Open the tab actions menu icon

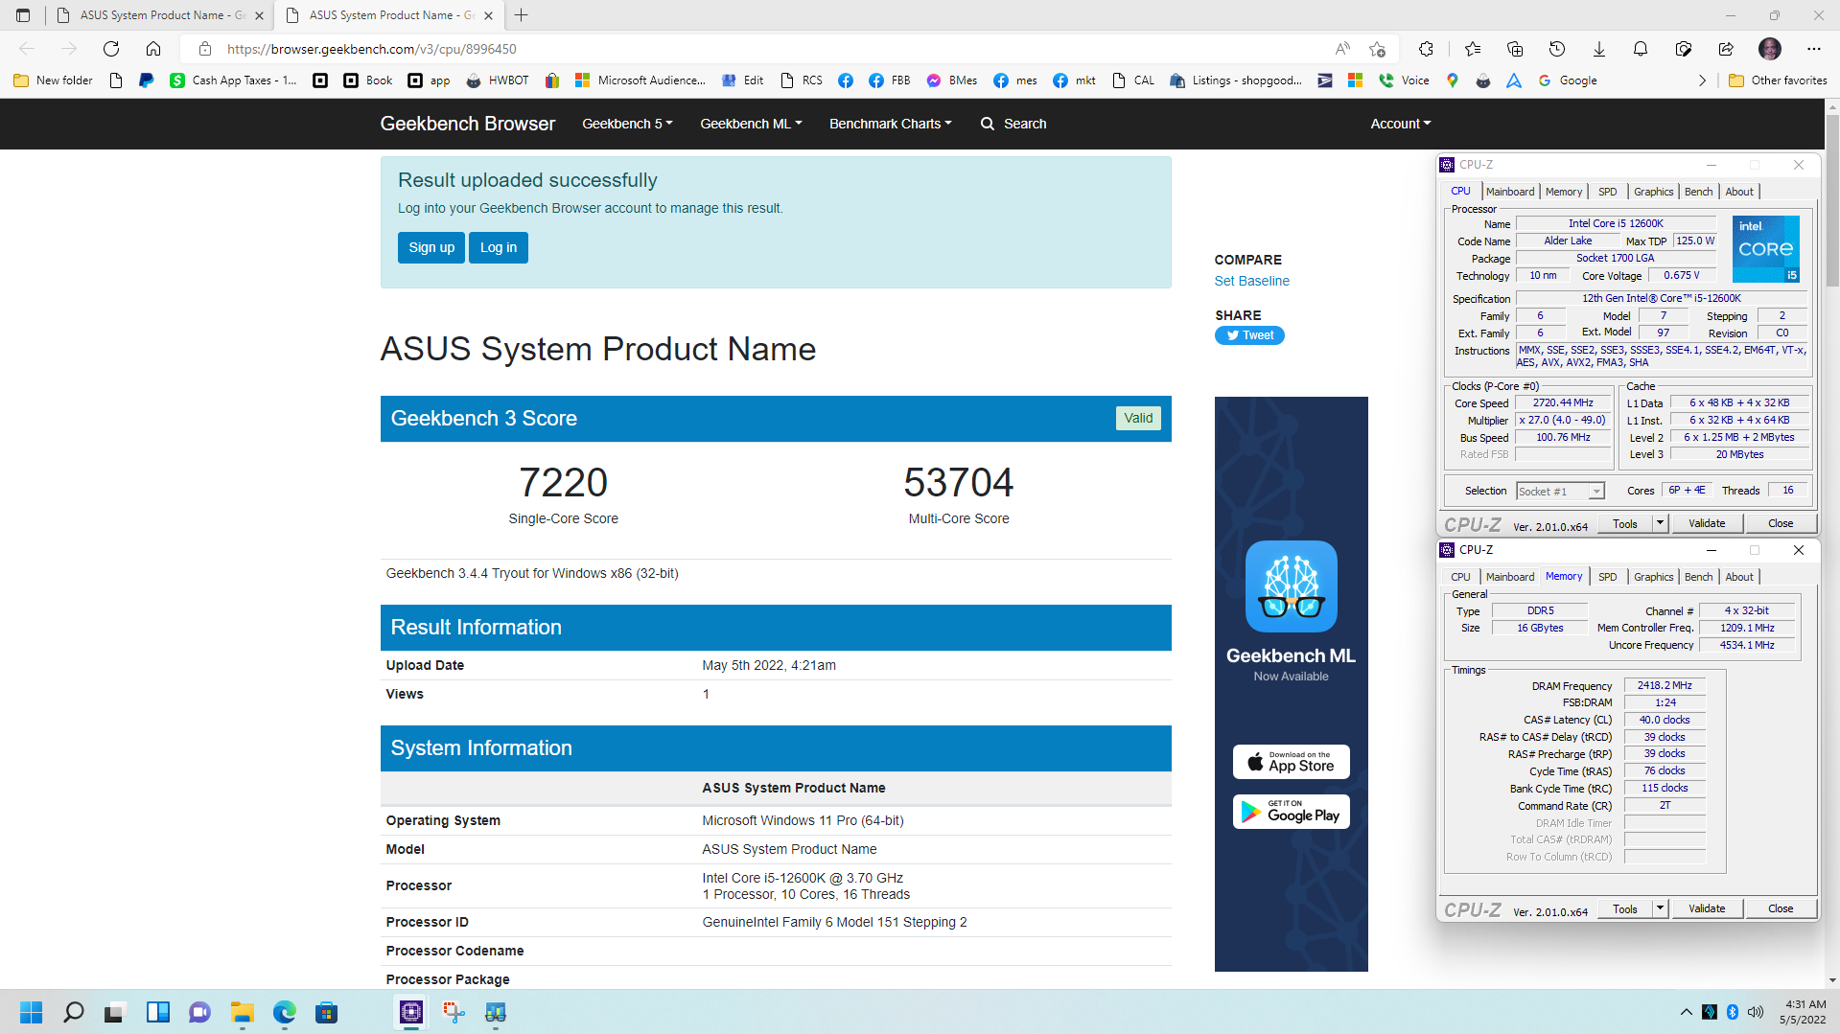23,15
